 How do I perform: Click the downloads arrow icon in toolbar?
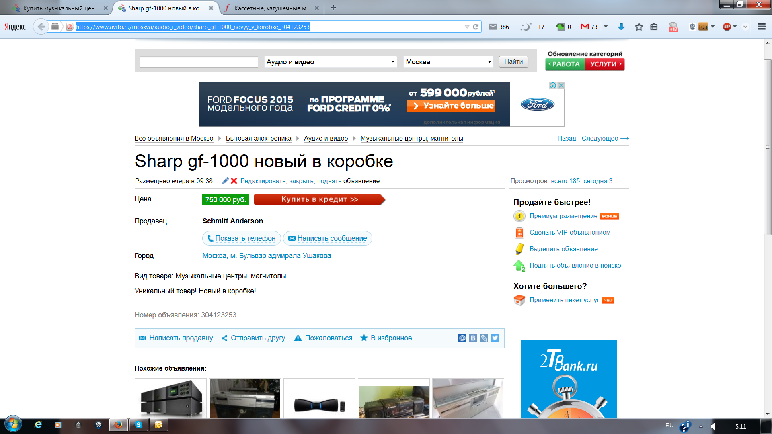621,27
